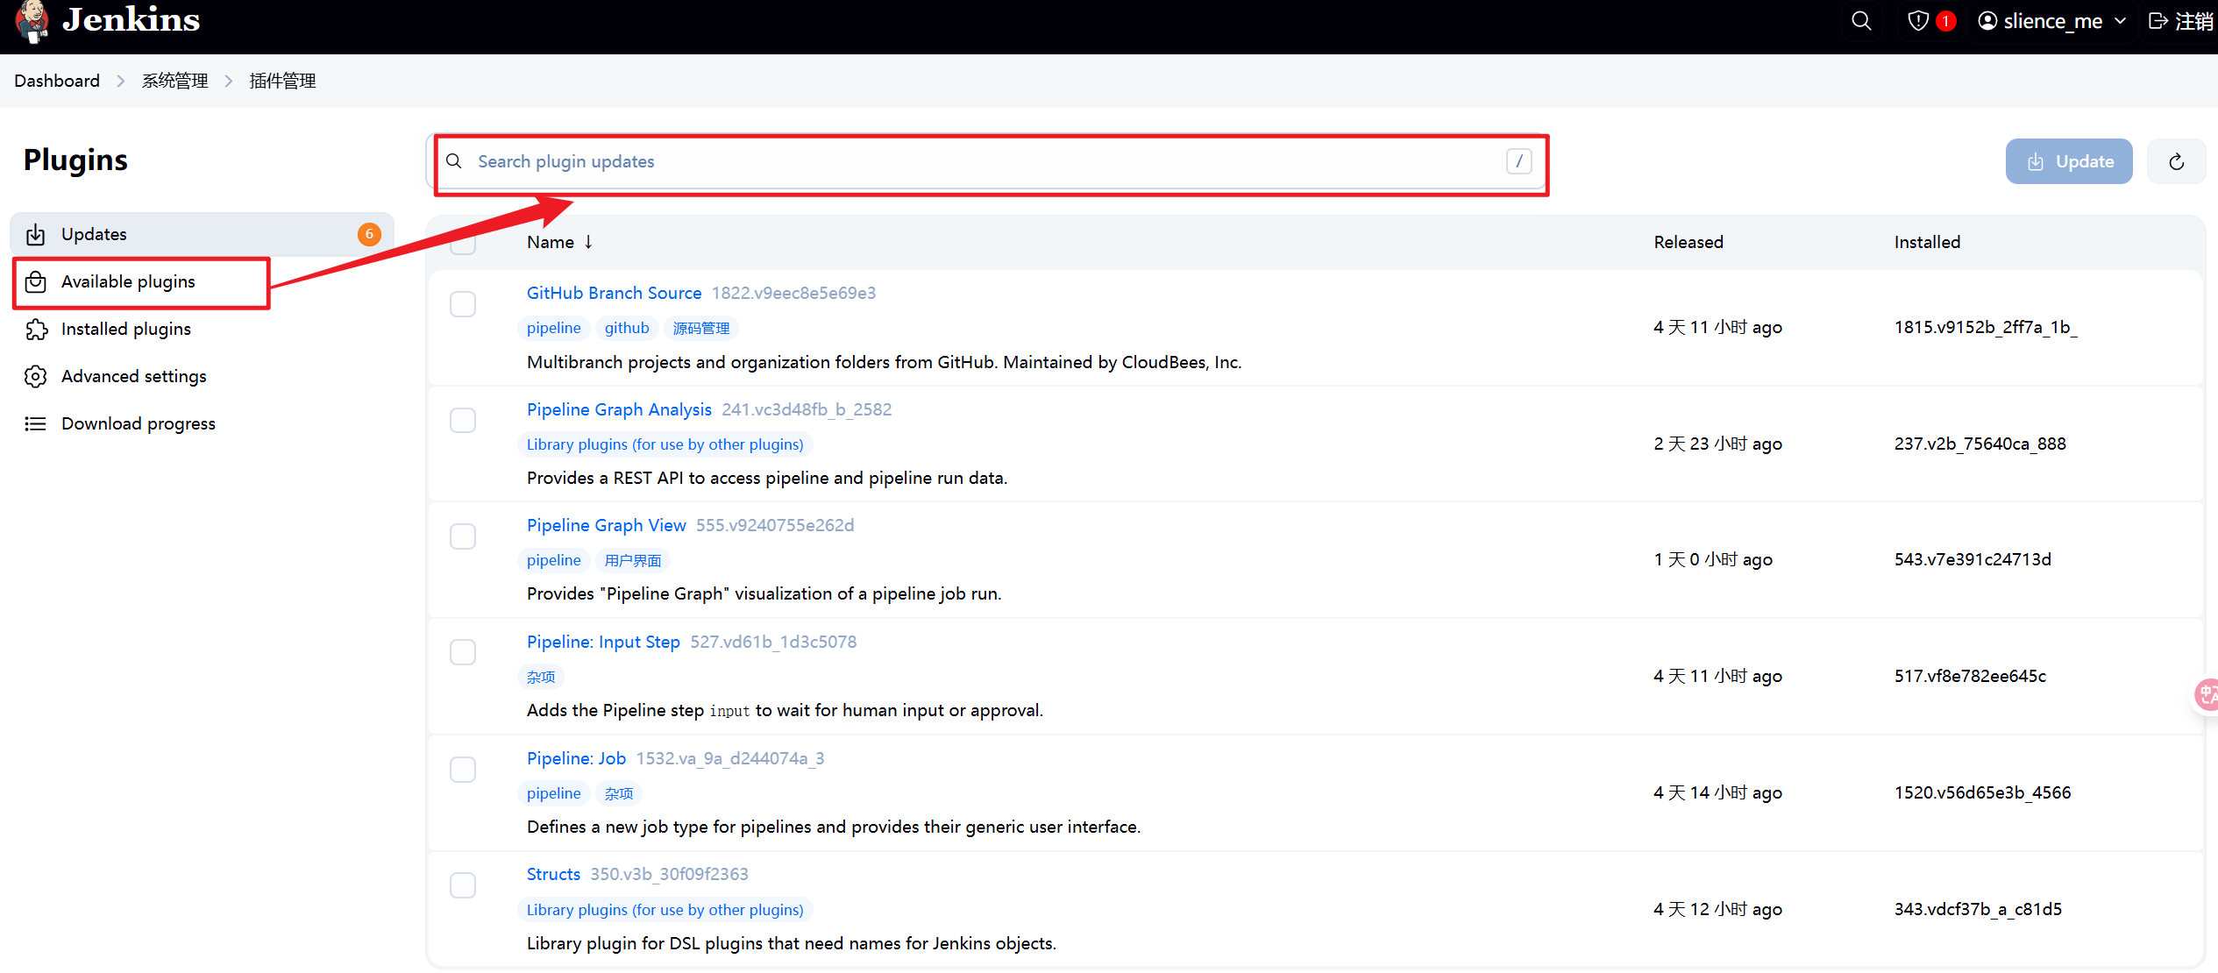Open the security shield warnings icon
The image size is (2218, 973).
(x=1918, y=21)
